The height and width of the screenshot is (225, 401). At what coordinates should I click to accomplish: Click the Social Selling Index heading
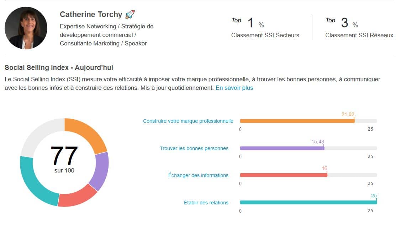59,67
